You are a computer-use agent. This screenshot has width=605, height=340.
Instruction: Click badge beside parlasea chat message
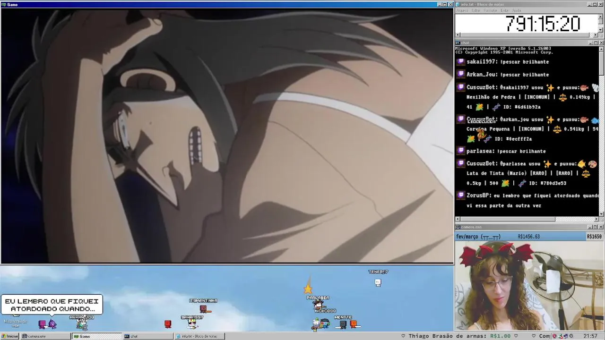(461, 151)
